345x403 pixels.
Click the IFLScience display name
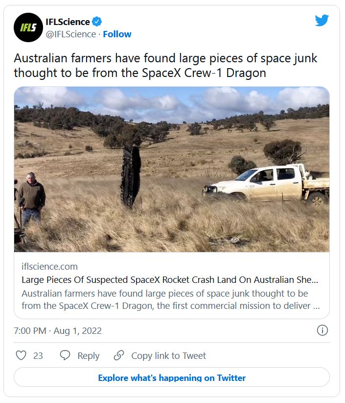(68, 22)
